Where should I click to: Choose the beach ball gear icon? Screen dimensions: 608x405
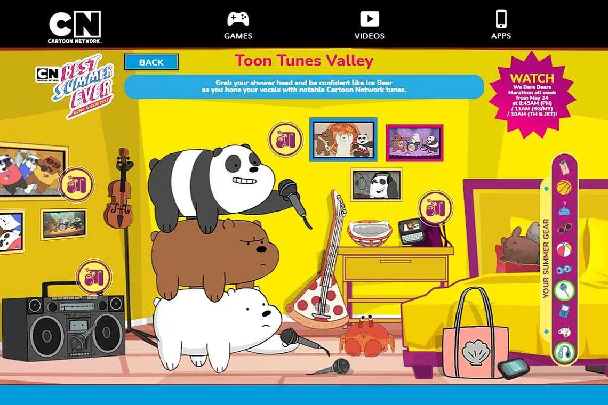coord(564,249)
